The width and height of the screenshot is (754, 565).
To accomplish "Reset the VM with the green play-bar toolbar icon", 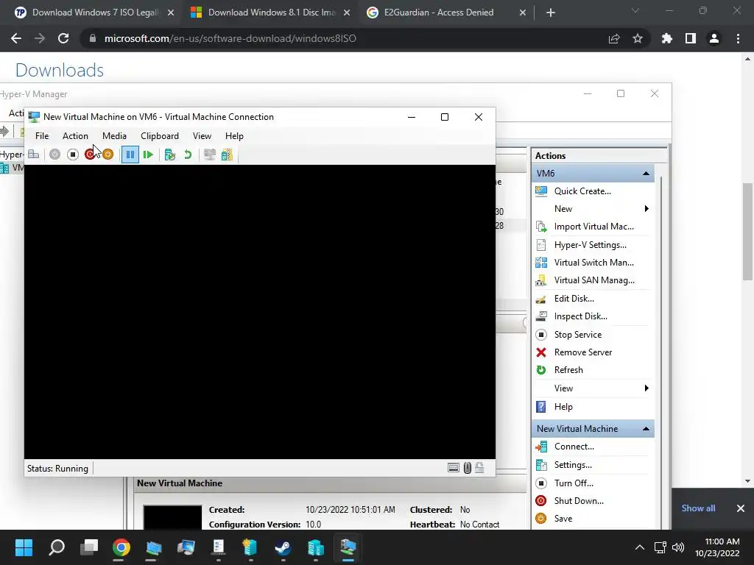I will pyautogui.click(x=148, y=154).
